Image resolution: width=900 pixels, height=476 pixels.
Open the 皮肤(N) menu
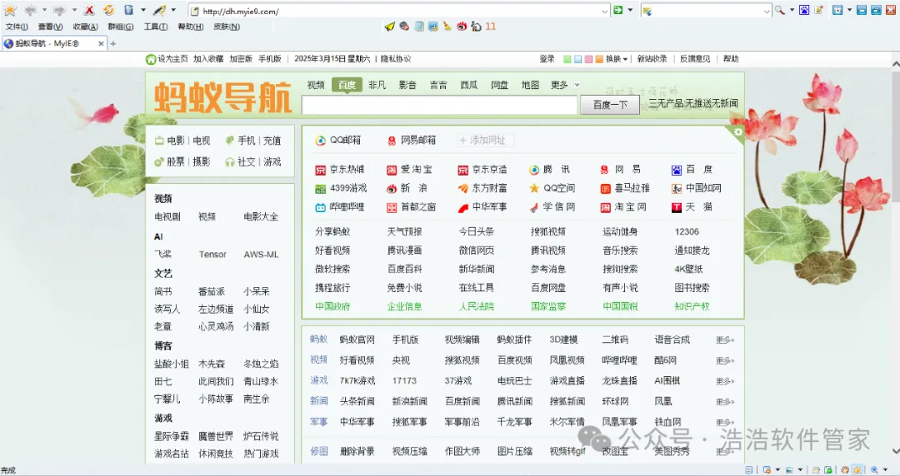tap(227, 27)
